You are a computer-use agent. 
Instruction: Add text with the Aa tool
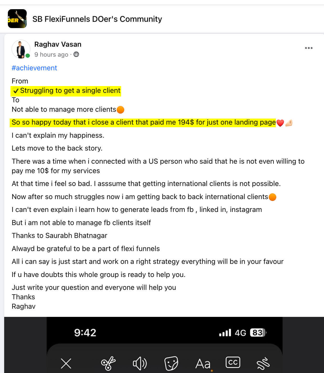pyautogui.click(x=203, y=364)
